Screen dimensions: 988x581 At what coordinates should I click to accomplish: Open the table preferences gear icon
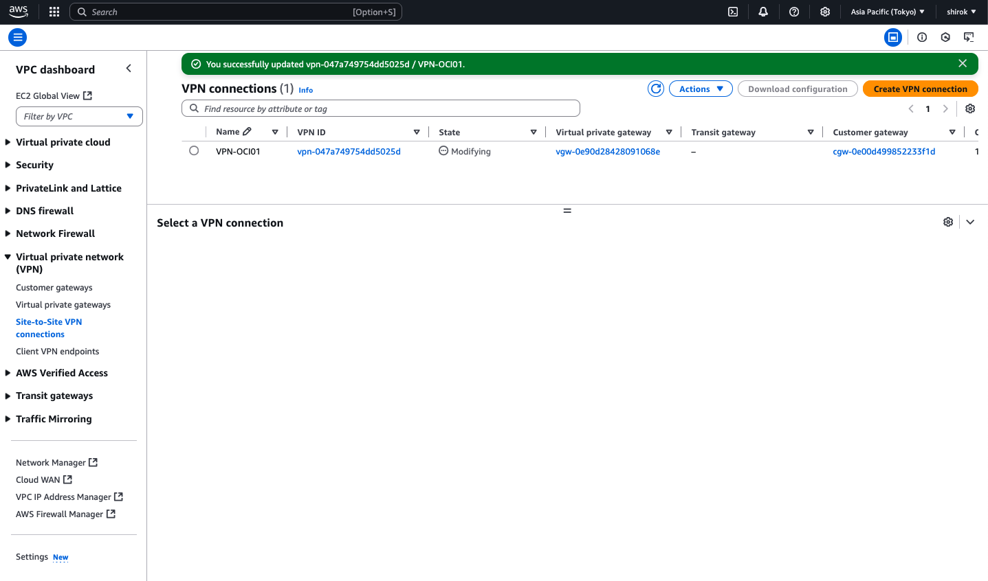969,109
